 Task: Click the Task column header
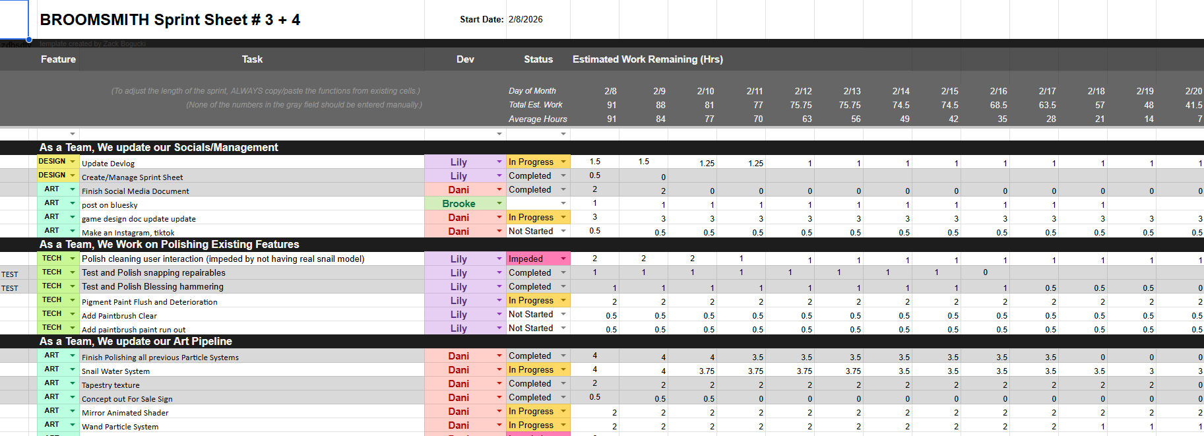point(252,59)
